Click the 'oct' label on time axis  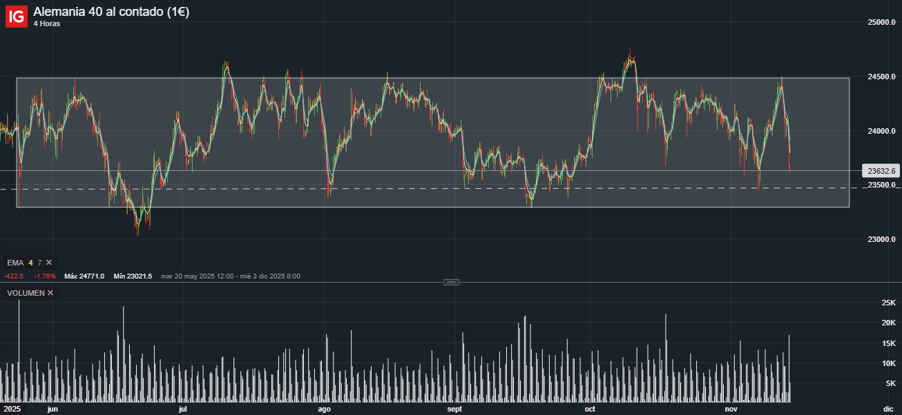(x=590, y=409)
